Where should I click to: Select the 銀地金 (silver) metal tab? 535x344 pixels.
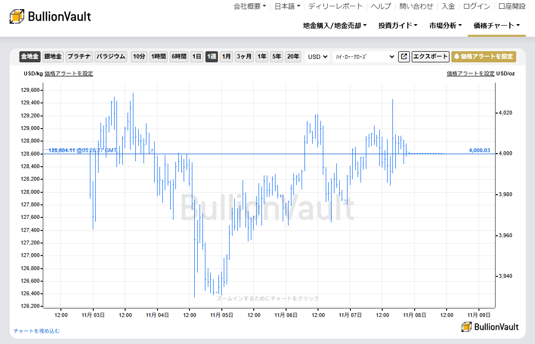pyautogui.click(x=53, y=57)
